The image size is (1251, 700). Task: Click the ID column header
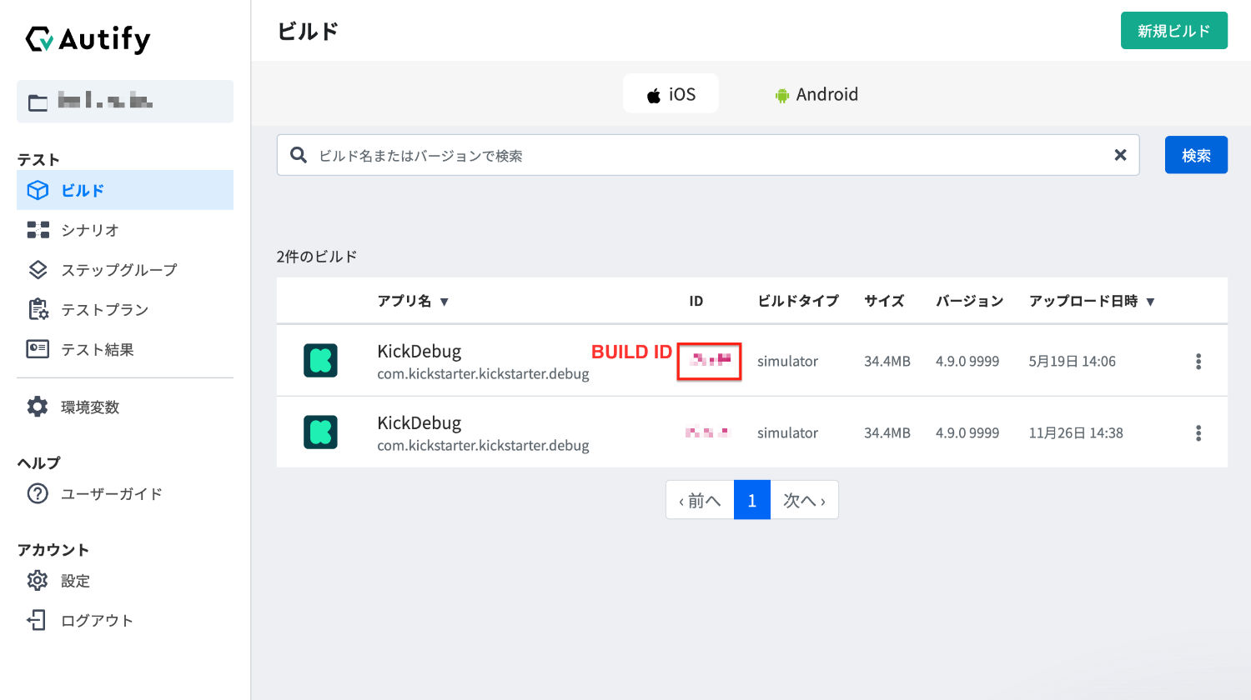click(x=696, y=301)
